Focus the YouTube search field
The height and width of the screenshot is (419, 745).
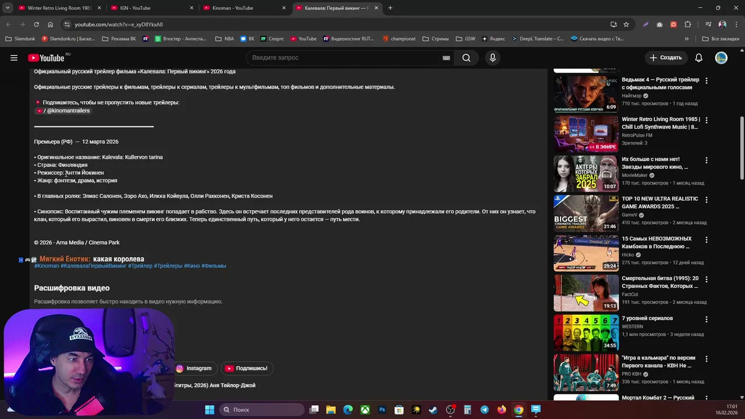pyautogui.click(x=343, y=58)
